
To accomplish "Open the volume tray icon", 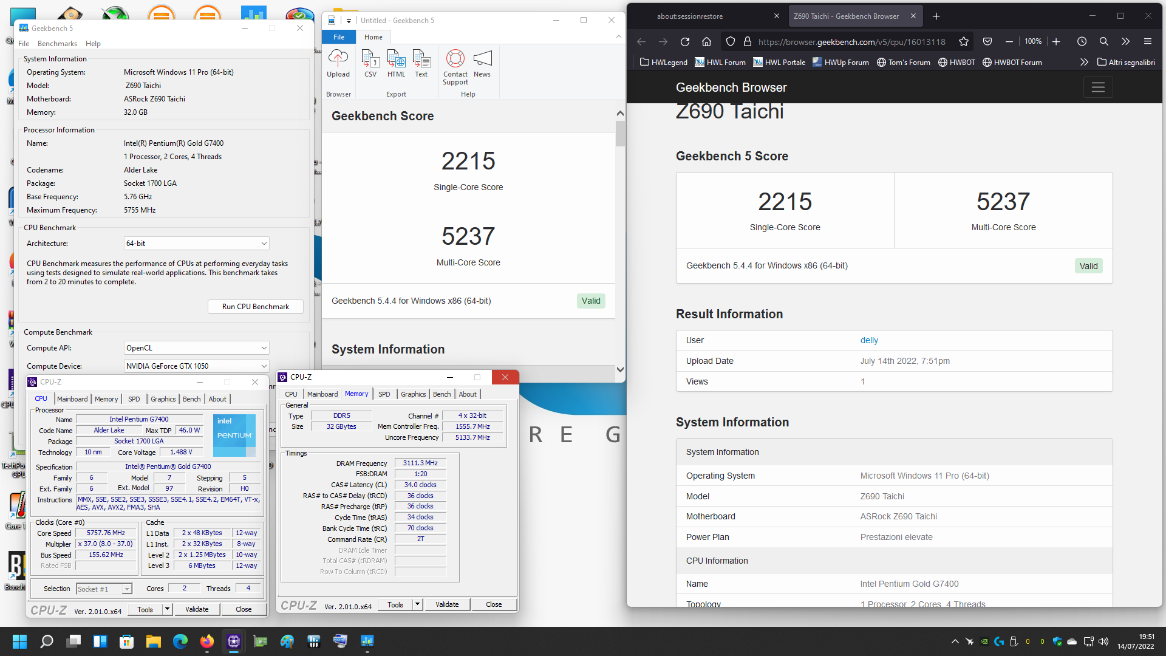I will coord(1103,641).
